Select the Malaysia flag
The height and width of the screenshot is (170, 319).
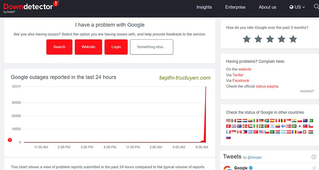[228, 120]
